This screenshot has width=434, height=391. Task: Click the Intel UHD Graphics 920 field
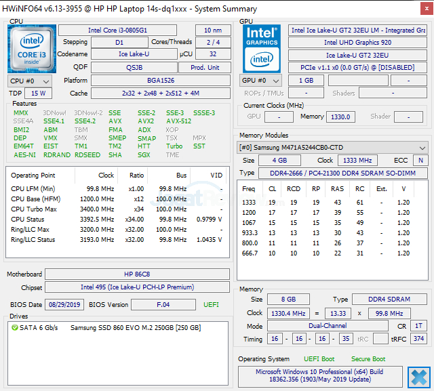[x=357, y=43]
